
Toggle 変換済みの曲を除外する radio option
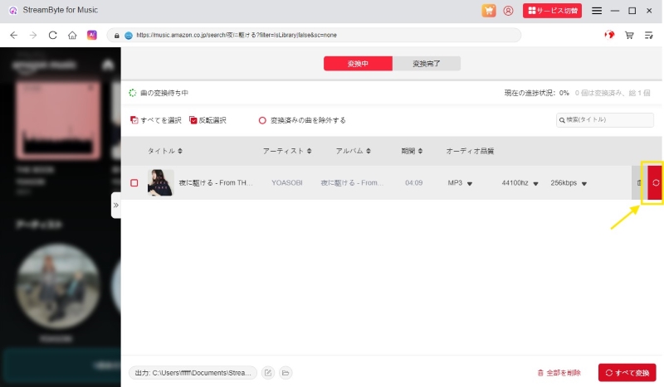tap(262, 120)
